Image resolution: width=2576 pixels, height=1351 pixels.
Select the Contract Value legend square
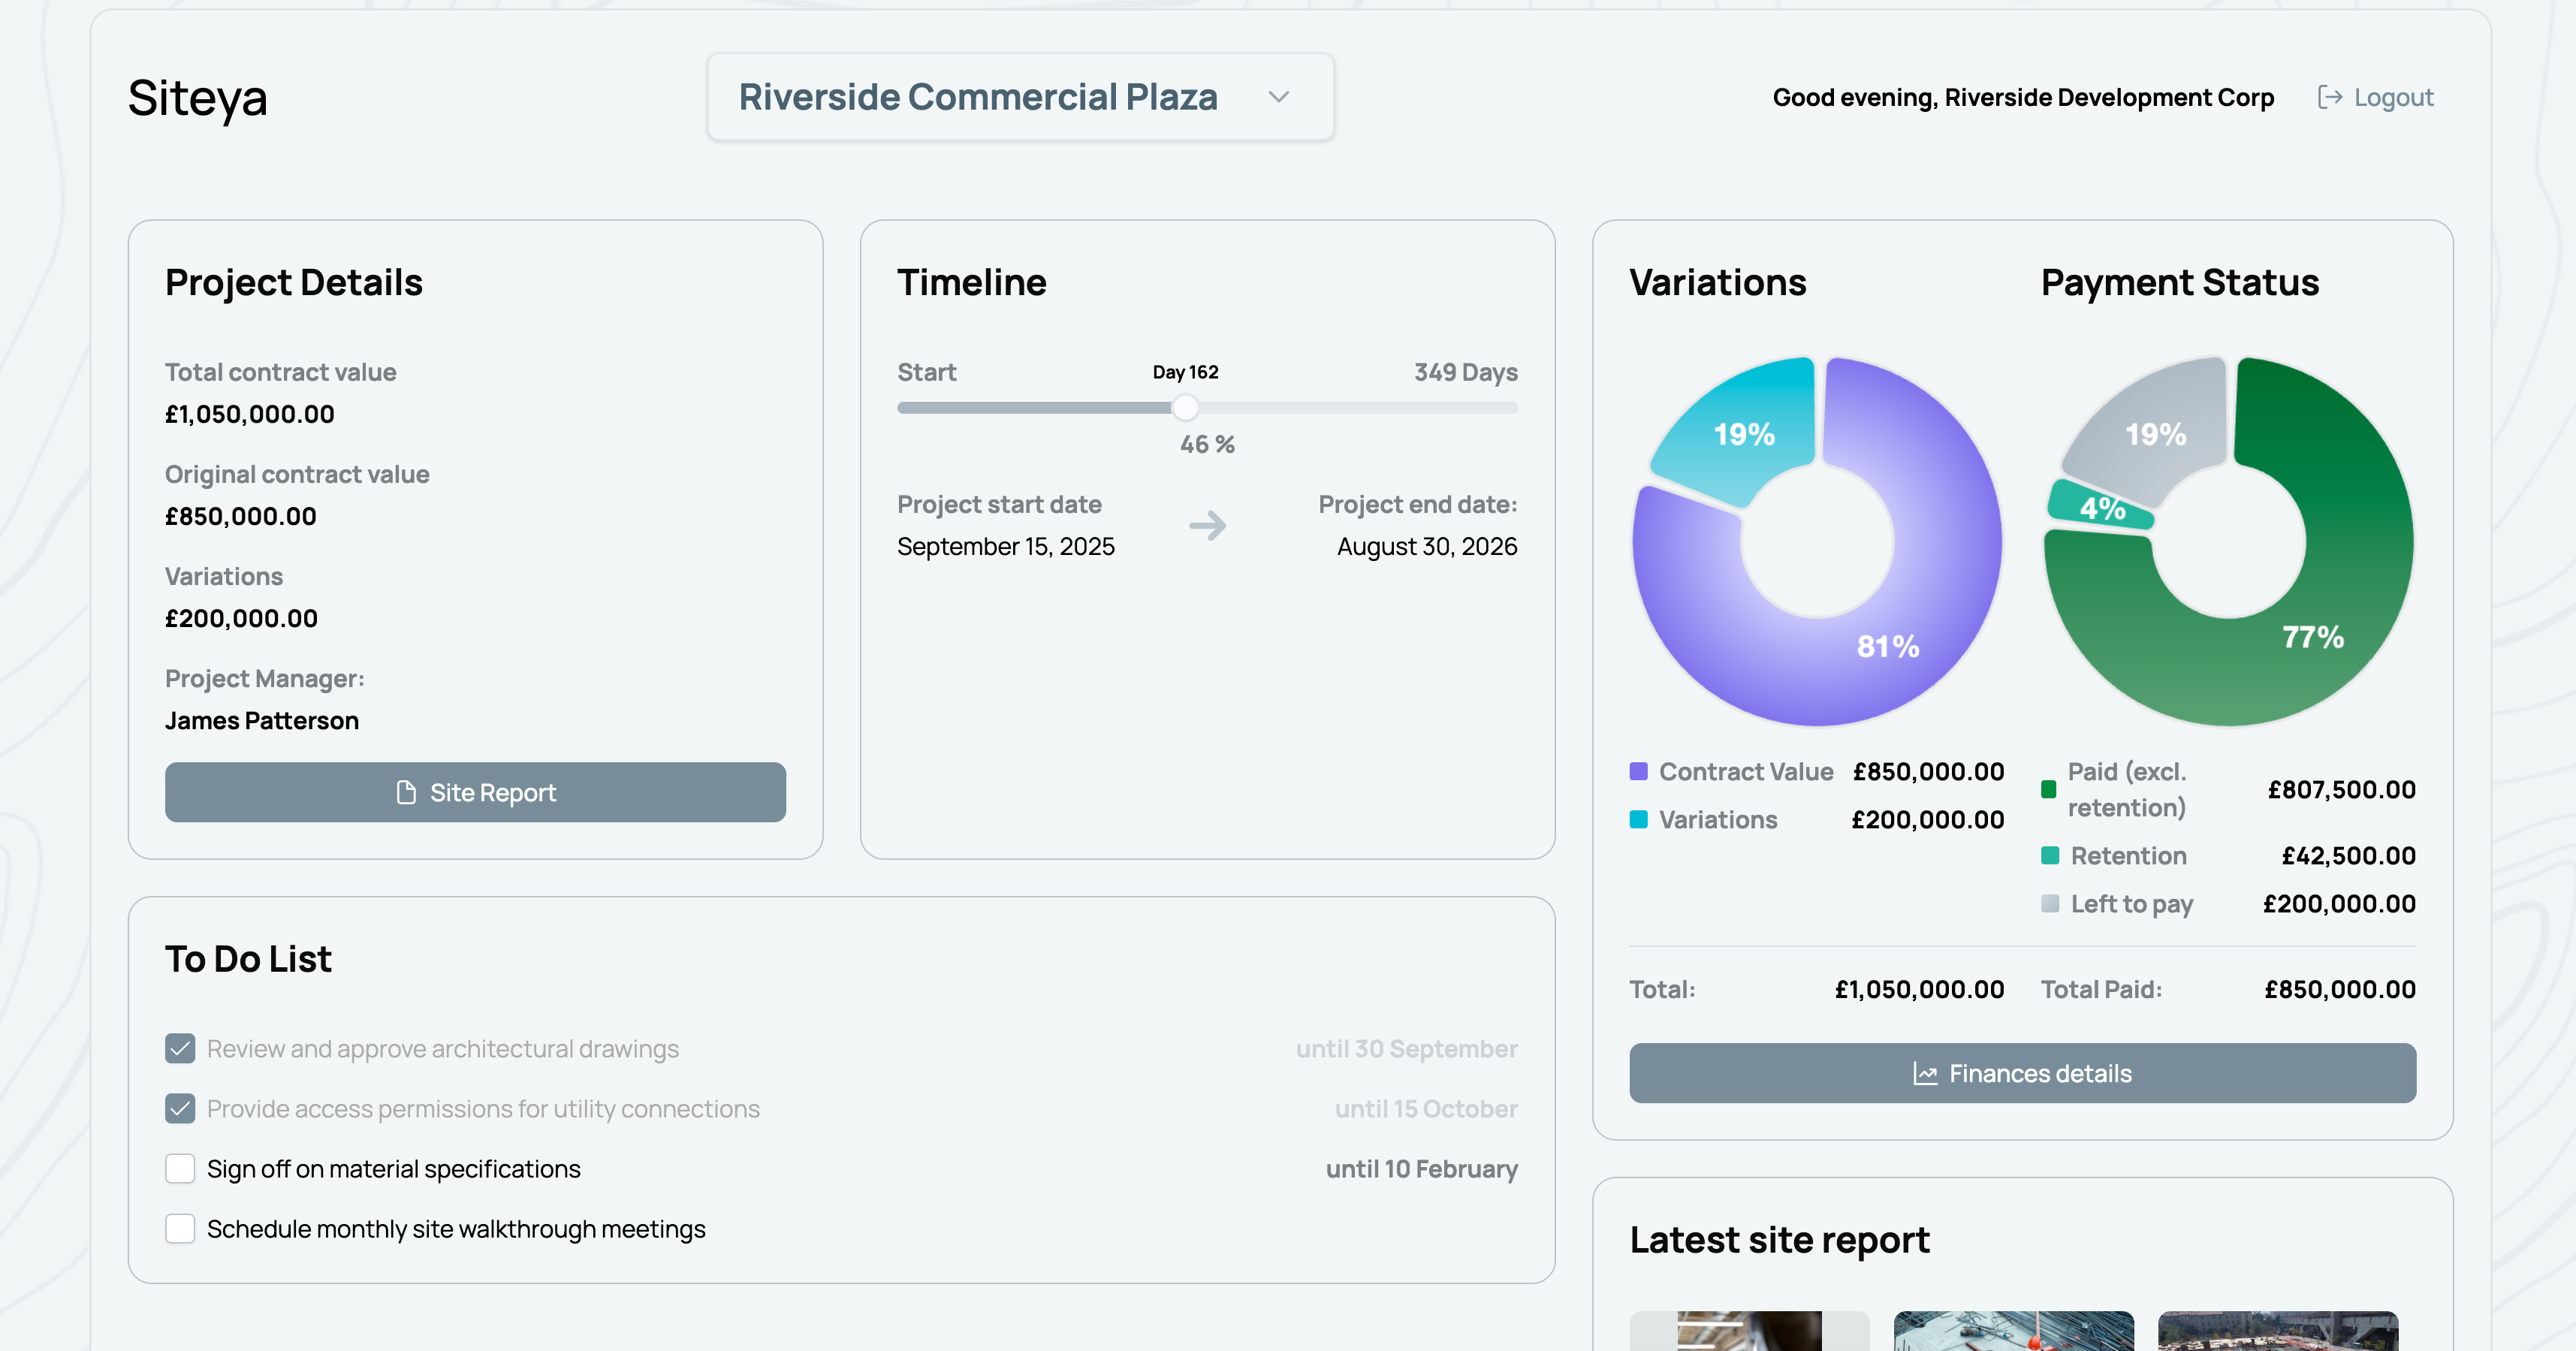coord(1638,771)
